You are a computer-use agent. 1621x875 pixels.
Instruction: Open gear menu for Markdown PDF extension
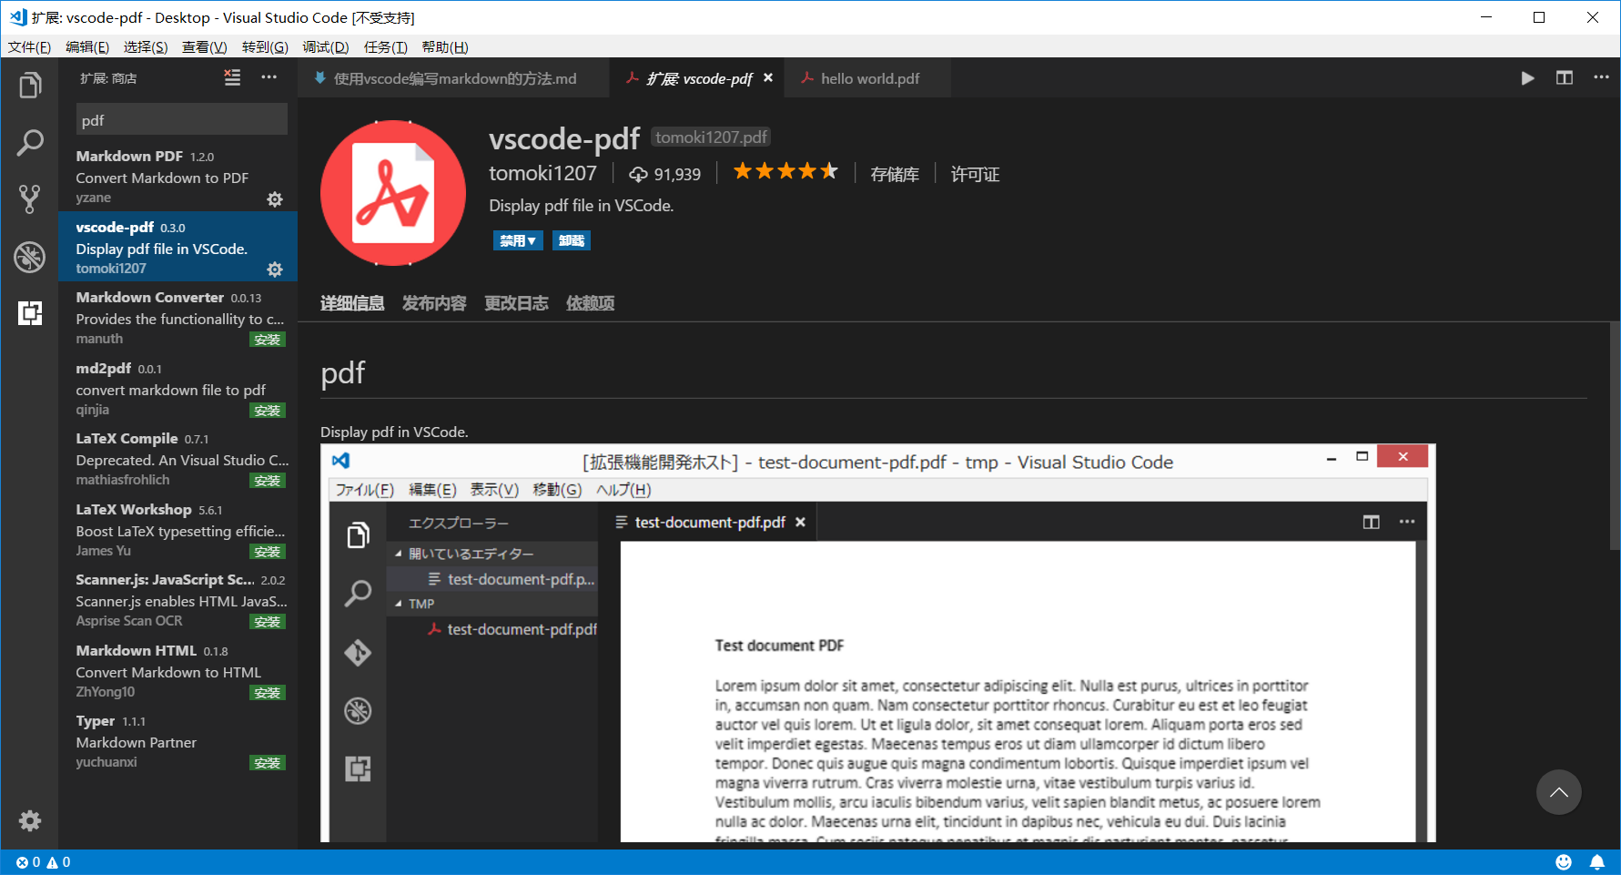pyautogui.click(x=275, y=199)
